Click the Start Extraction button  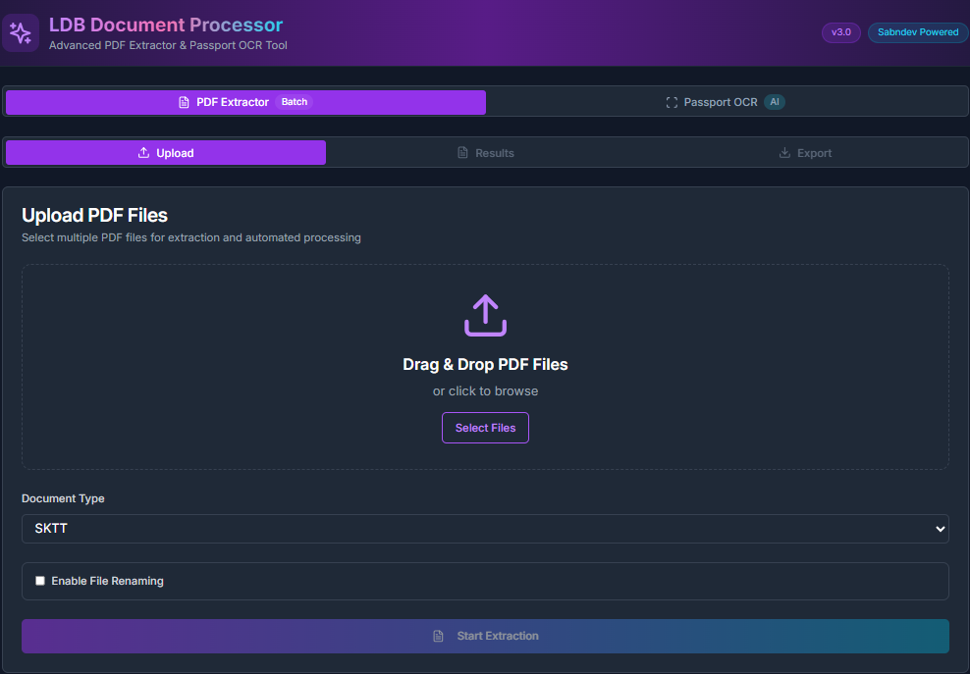(x=485, y=636)
